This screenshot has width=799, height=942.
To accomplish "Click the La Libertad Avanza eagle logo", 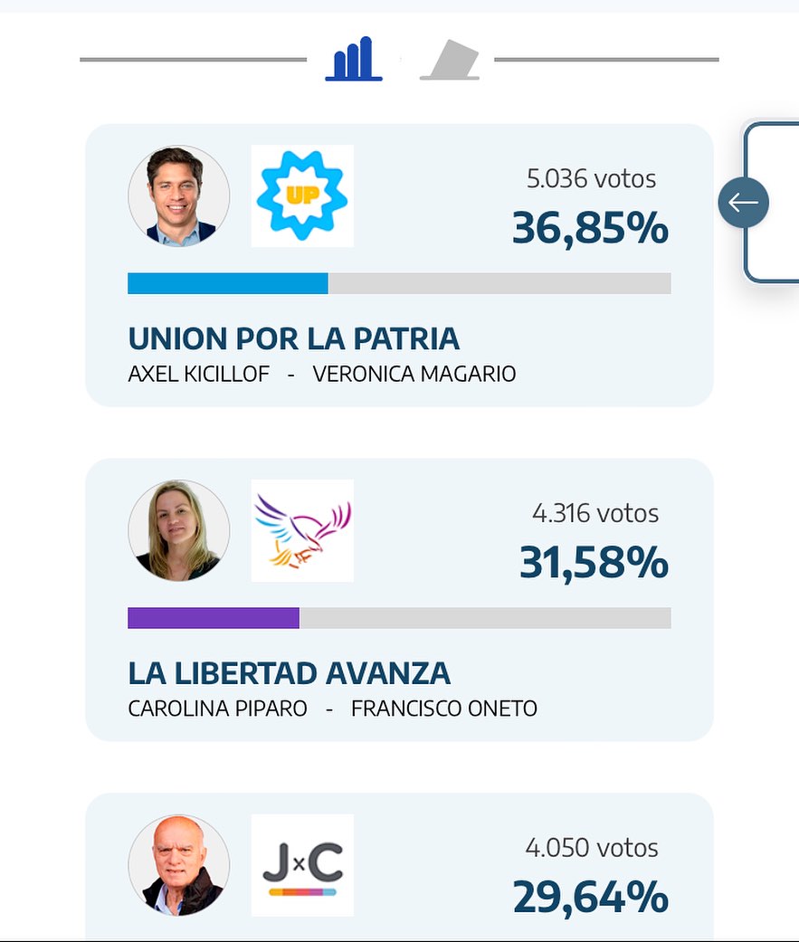I will point(301,530).
